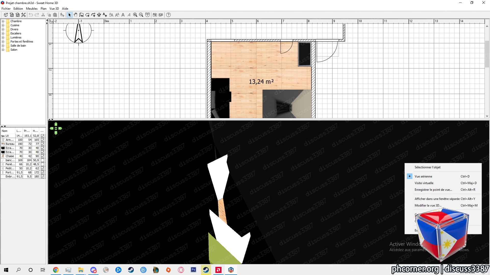This screenshot has width=490, height=275.
Task: Select the Create polylines tool
Action: pyautogui.click(x=93, y=15)
